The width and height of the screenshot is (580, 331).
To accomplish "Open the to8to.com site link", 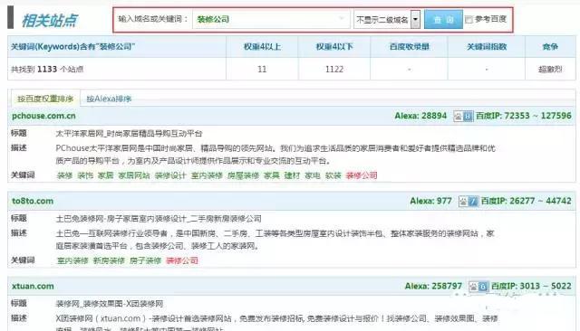I will [x=33, y=201].
